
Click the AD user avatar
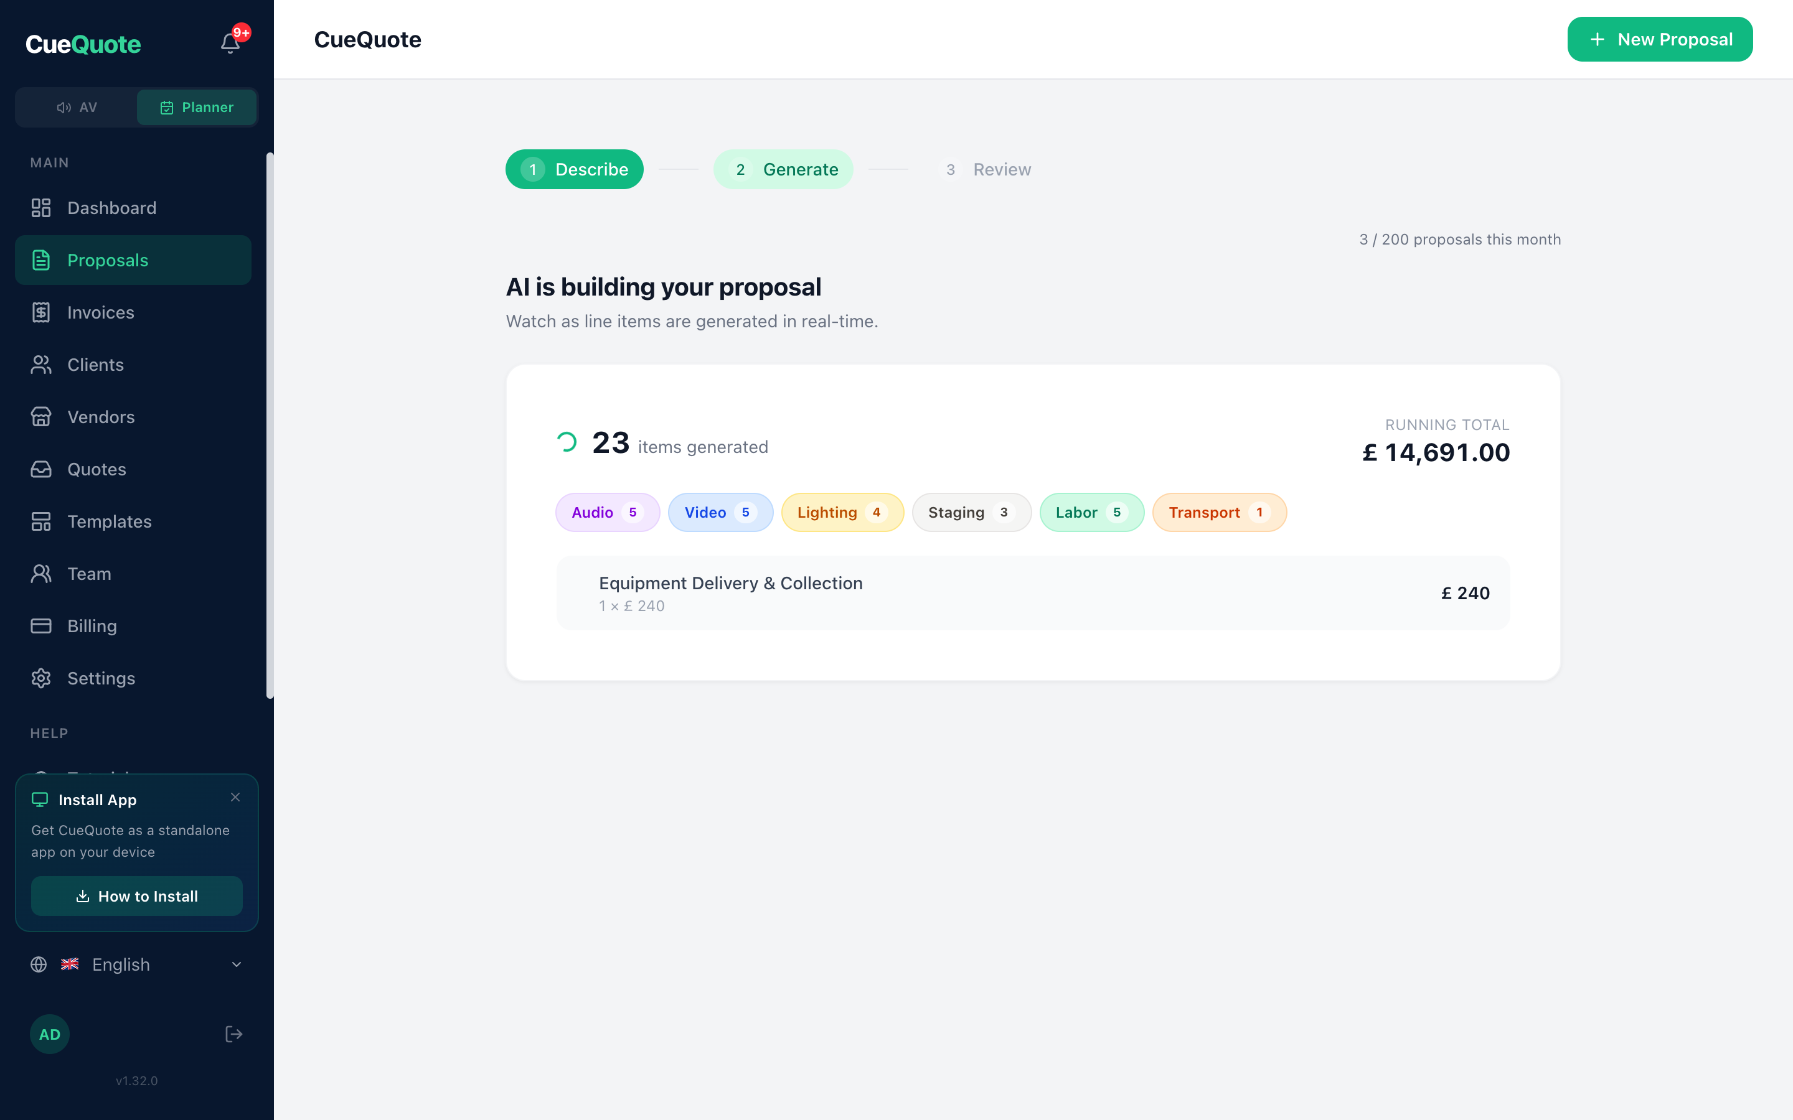coord(50,1034)
